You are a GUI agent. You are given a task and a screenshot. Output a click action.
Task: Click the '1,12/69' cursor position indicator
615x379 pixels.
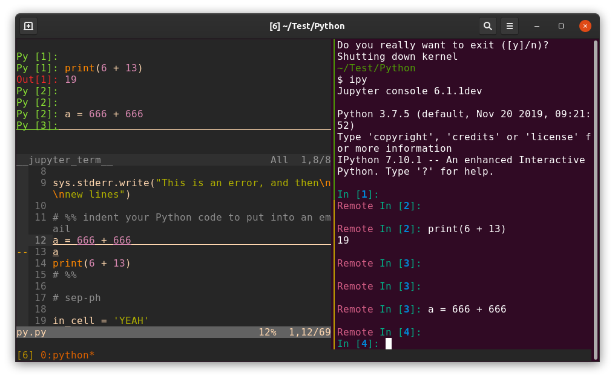tap(311, 331)
